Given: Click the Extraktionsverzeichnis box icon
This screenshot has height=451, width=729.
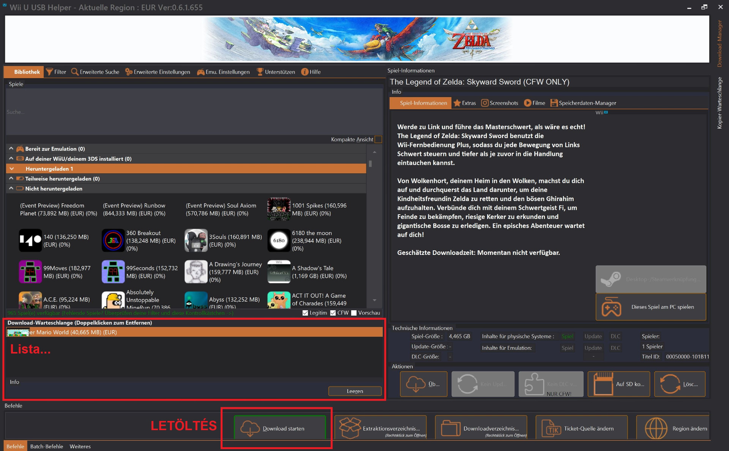Looking at the screenshot, I should click(350, 428).
